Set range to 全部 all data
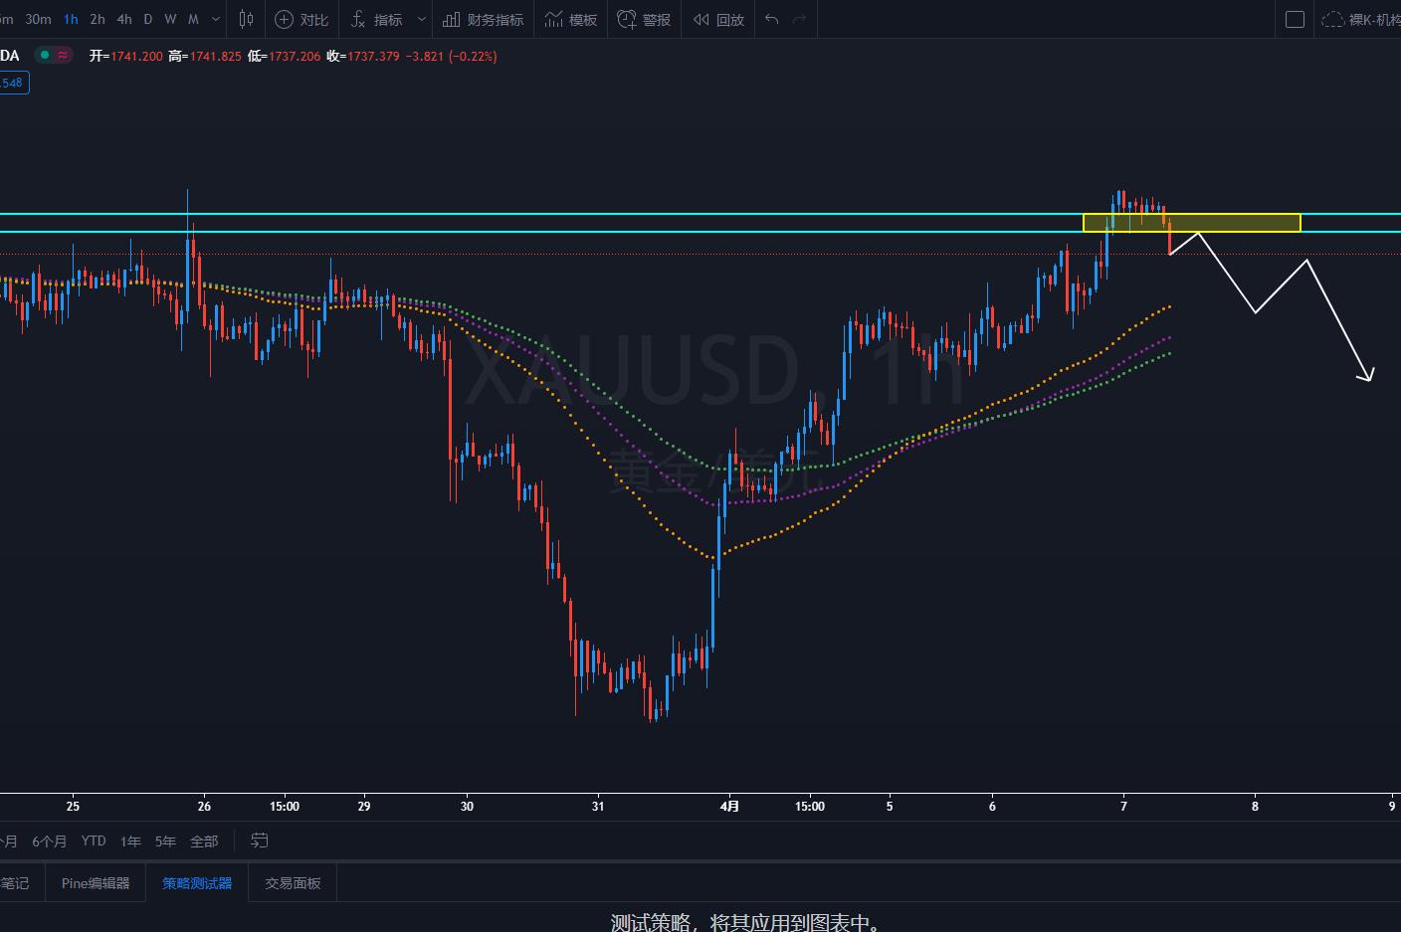This screenshot has height=932, width=1401. tap(204, 840)
